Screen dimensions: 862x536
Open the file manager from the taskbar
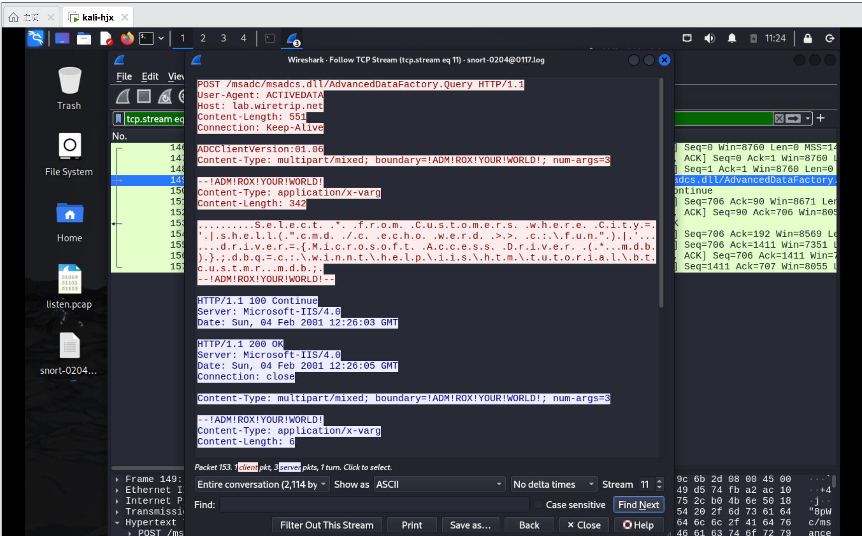click(84, 38)
